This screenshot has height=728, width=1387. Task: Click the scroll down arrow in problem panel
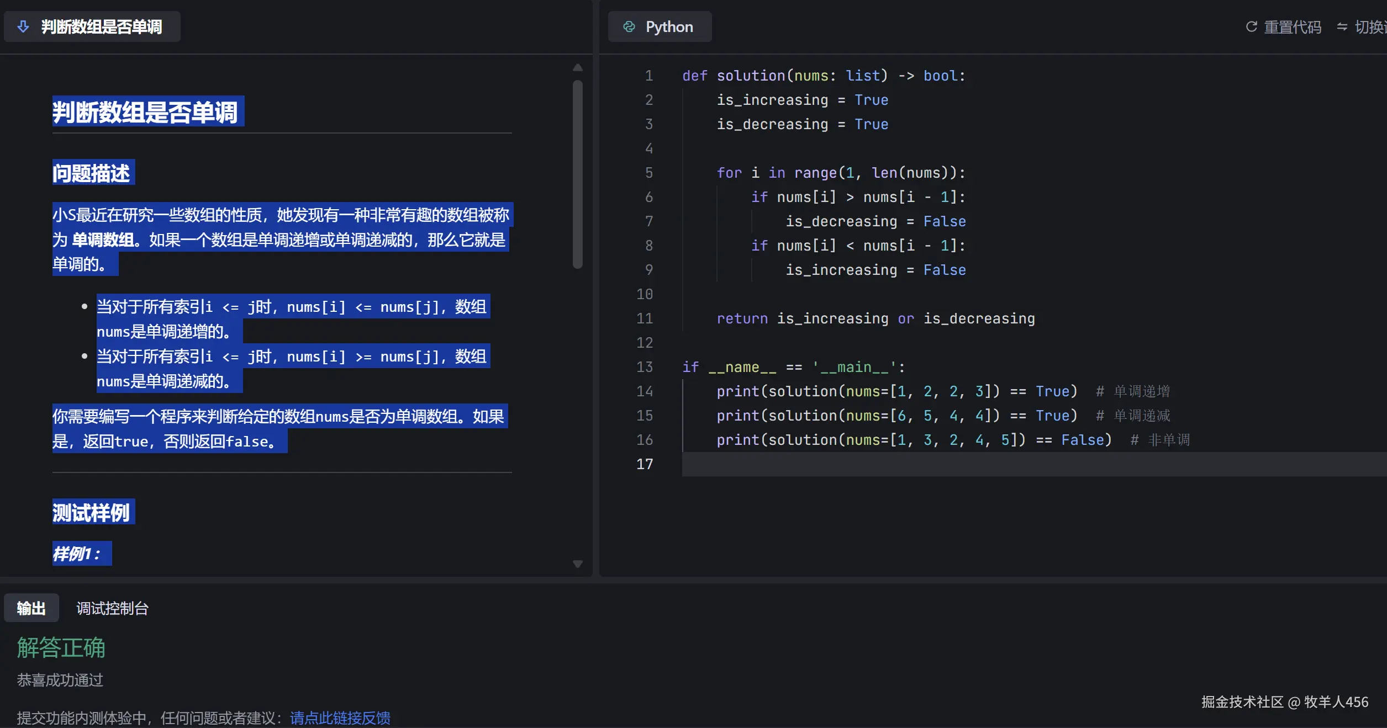pos(578,564)
